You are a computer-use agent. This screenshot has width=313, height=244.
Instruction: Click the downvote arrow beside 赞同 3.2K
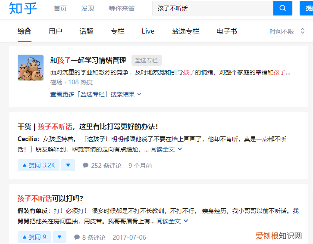(68, 165)
